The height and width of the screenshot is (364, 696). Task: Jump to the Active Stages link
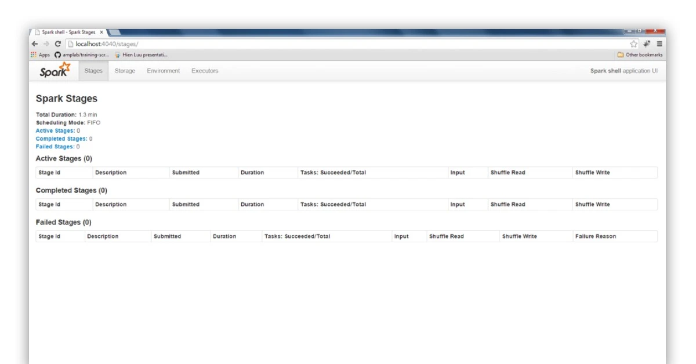(x=55, y=131)
